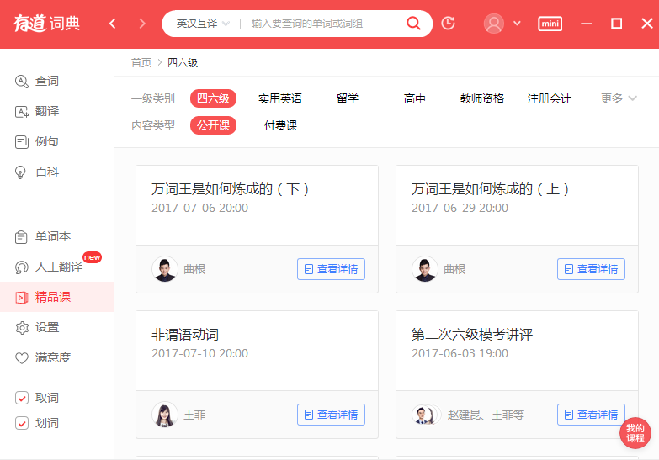Go back with the left arrow
Image resolution: width=659 pixels, height=460 pixels.
(113, 24)
